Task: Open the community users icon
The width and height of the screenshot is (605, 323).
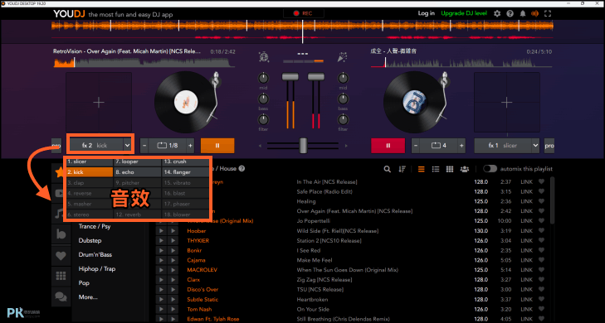Action: point(465,169)
